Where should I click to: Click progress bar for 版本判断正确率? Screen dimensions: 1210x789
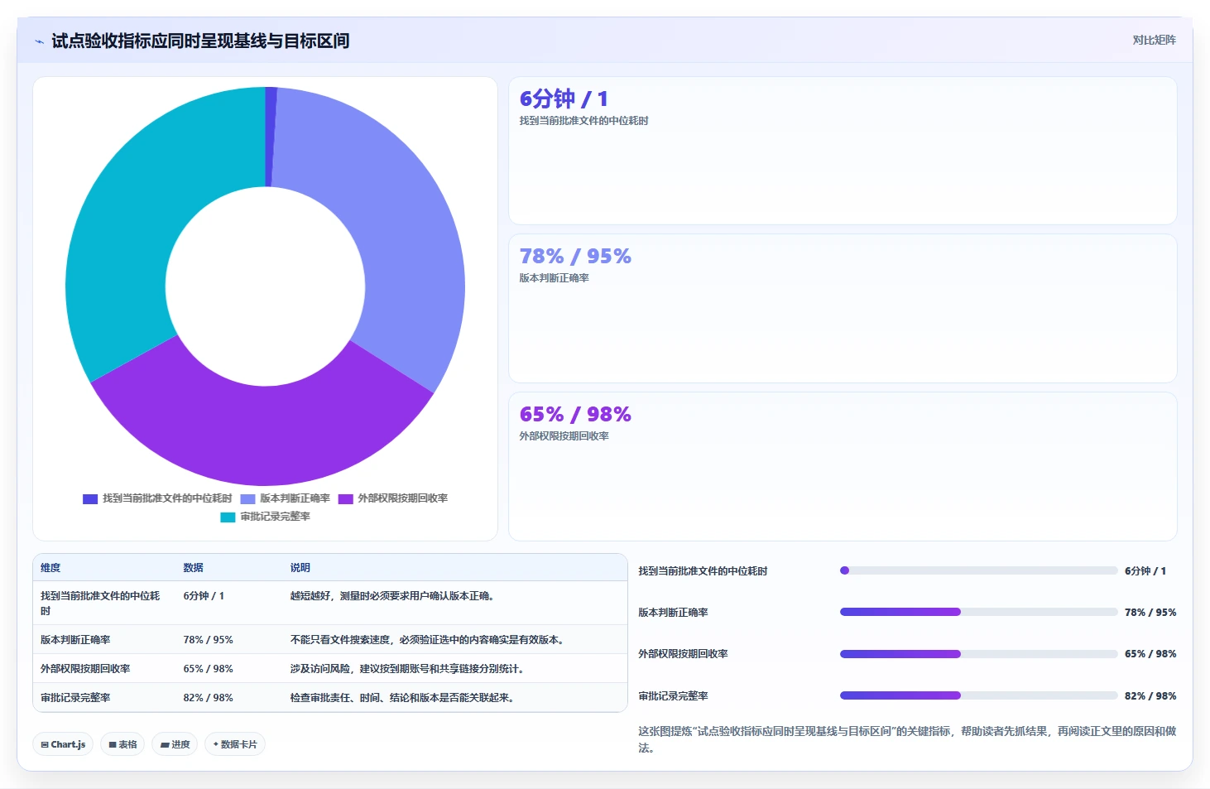click(x=978, y=612)
